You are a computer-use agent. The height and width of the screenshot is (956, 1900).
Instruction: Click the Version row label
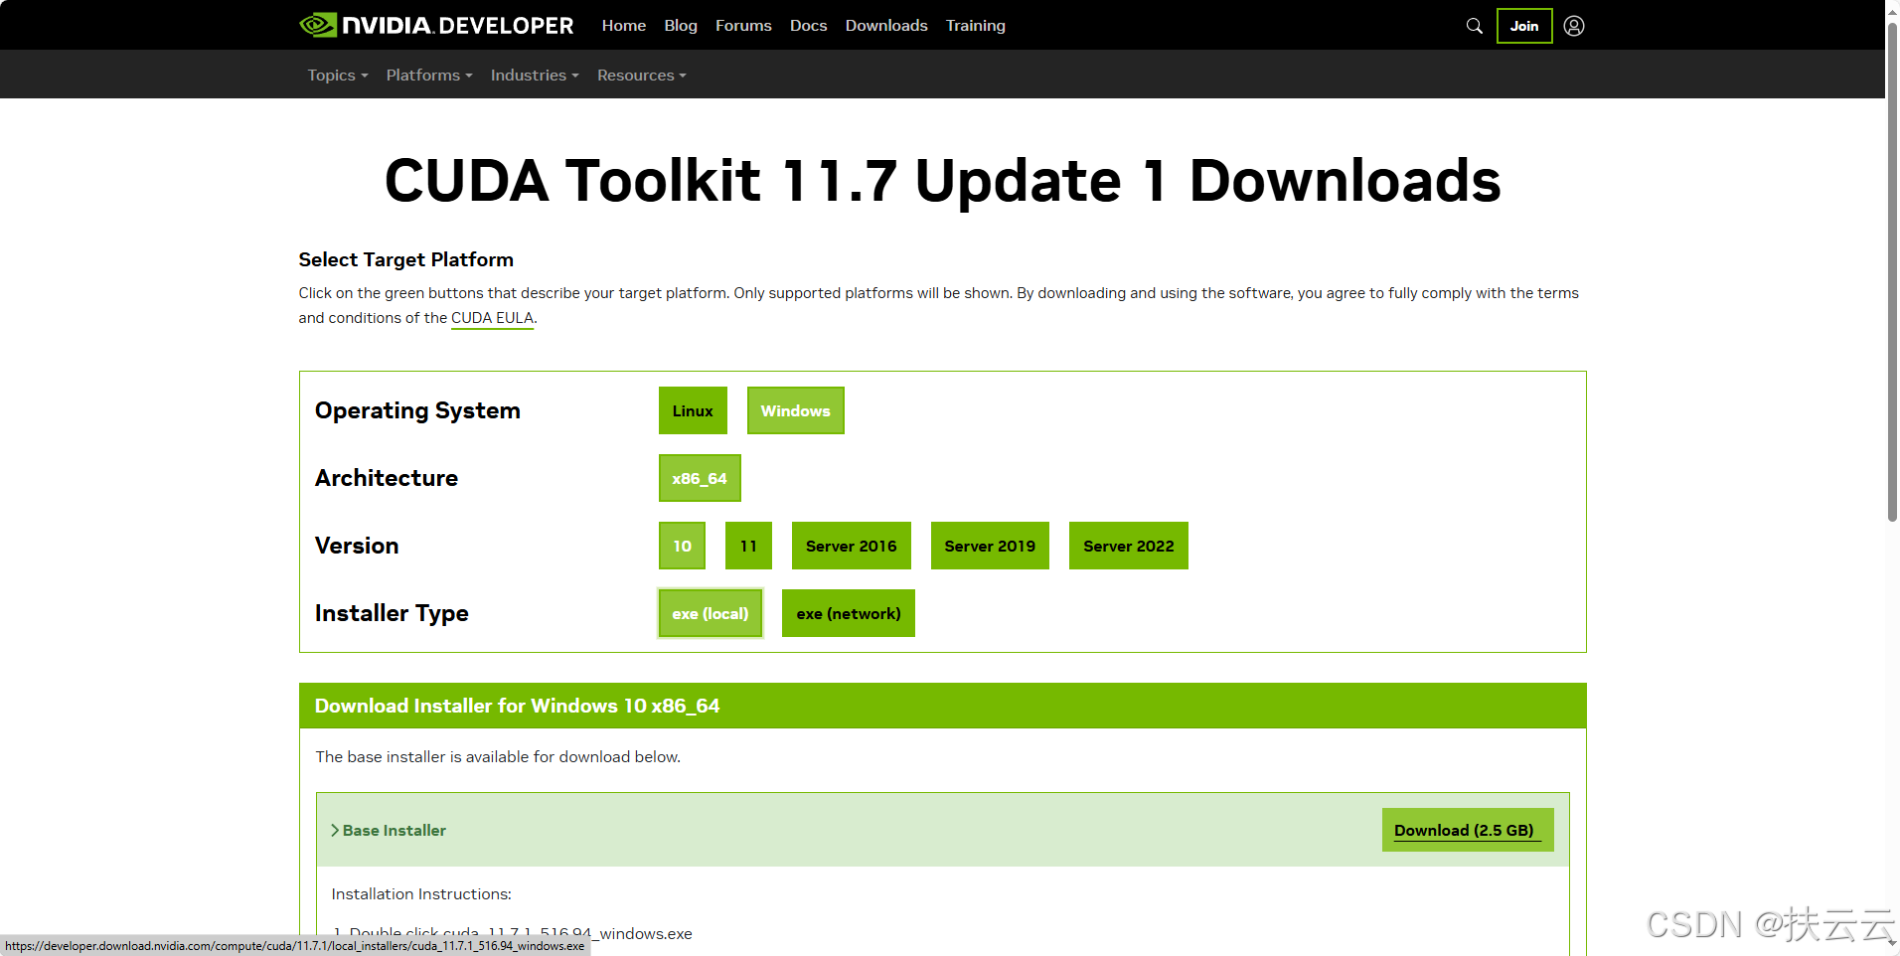[357, 546]
